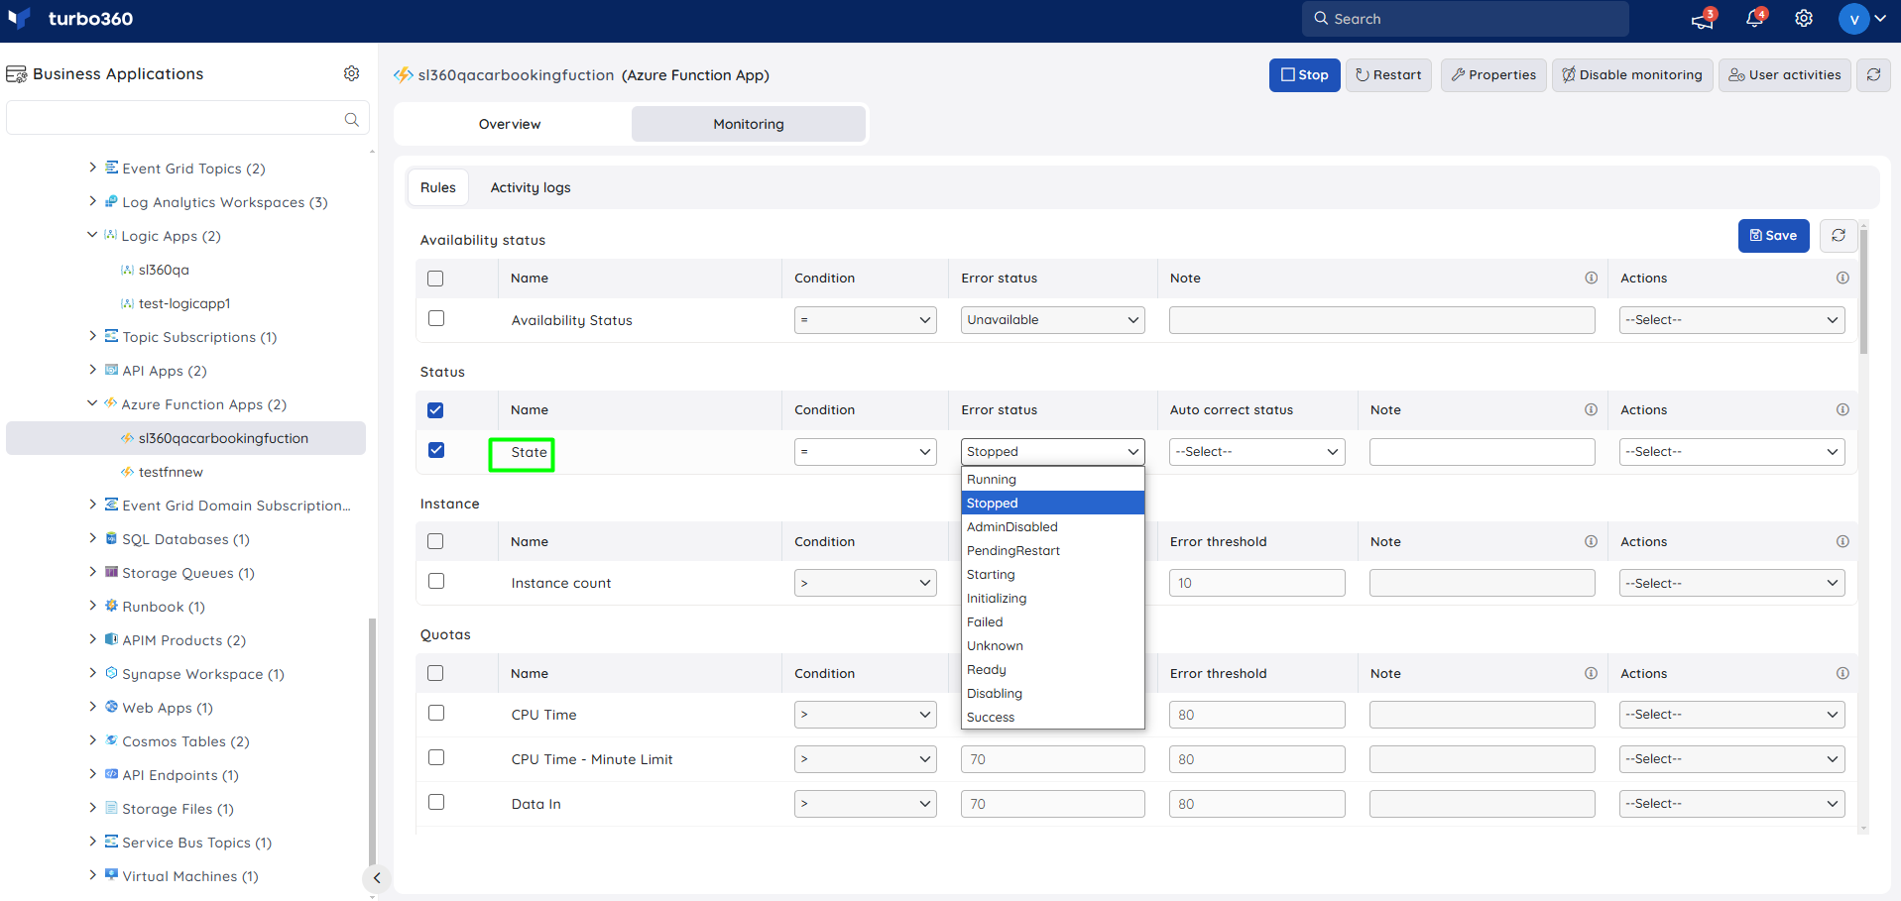This screenshot has width=1901, height=901.
Task: Open the user avatar menu
Action: click(x=1861, y=19)
